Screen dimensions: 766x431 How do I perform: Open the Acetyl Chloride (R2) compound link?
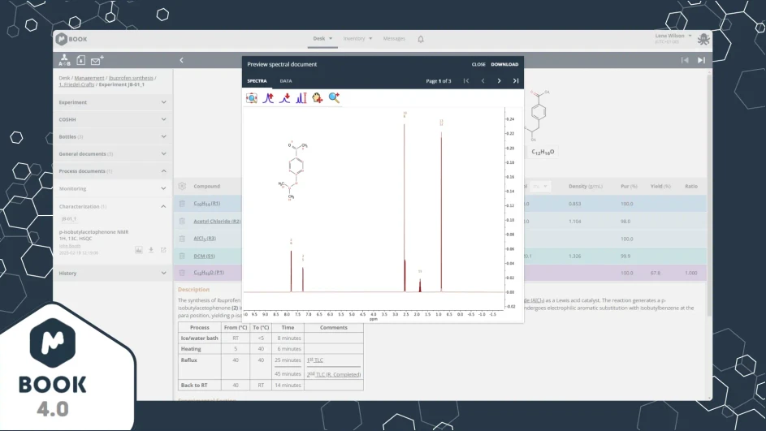tap(217, 221)
